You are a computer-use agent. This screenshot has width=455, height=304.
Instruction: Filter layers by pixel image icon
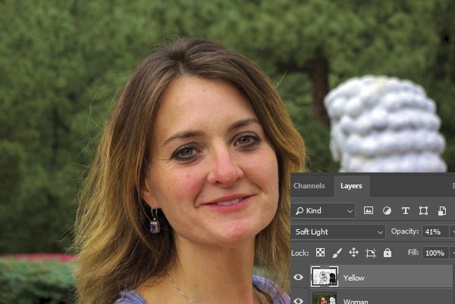tap(369, 210)
